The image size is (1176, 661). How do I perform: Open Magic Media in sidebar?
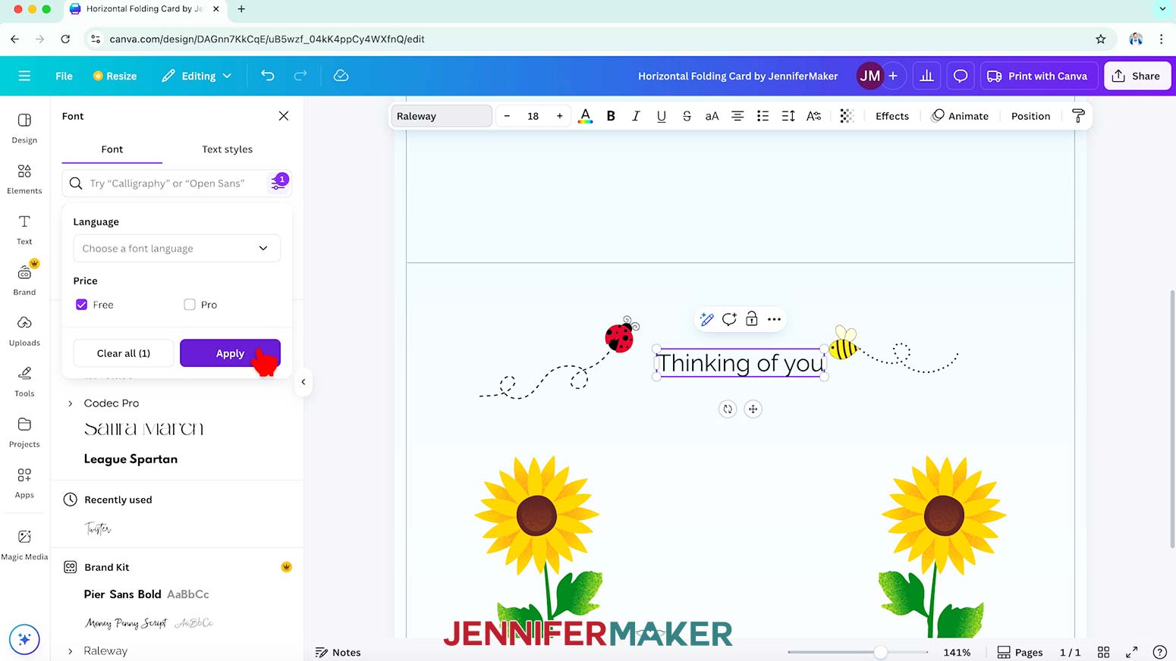pos(24,544)
